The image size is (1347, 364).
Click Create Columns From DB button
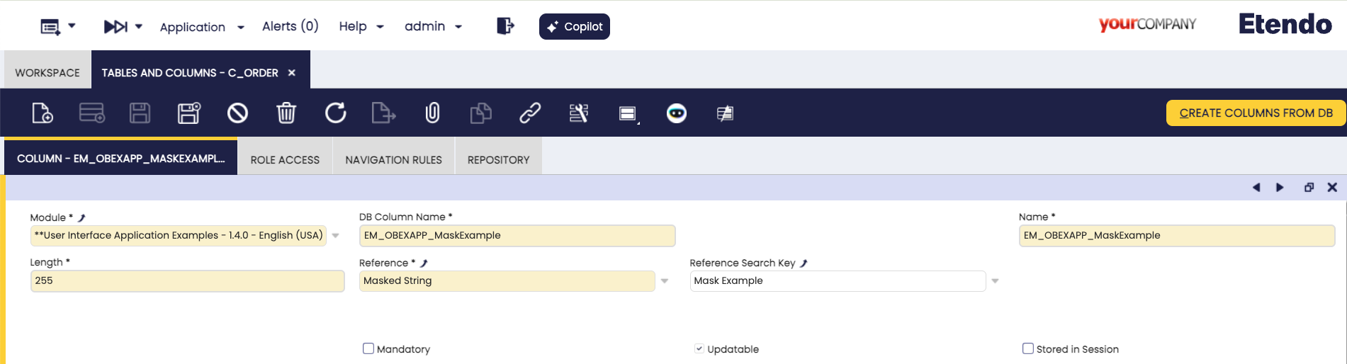tap(1256, 113)
